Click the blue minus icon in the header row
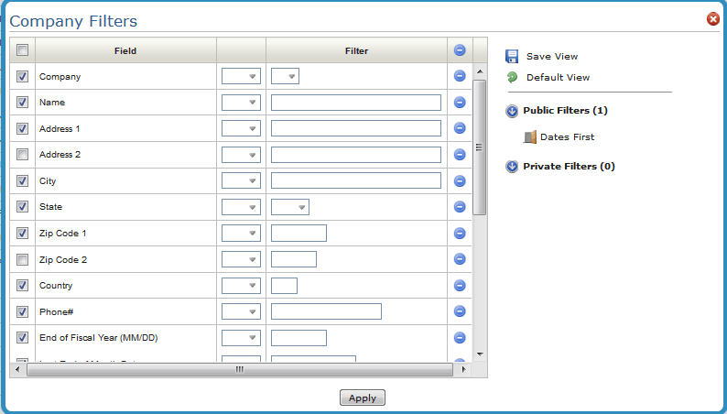 (460, 50)
